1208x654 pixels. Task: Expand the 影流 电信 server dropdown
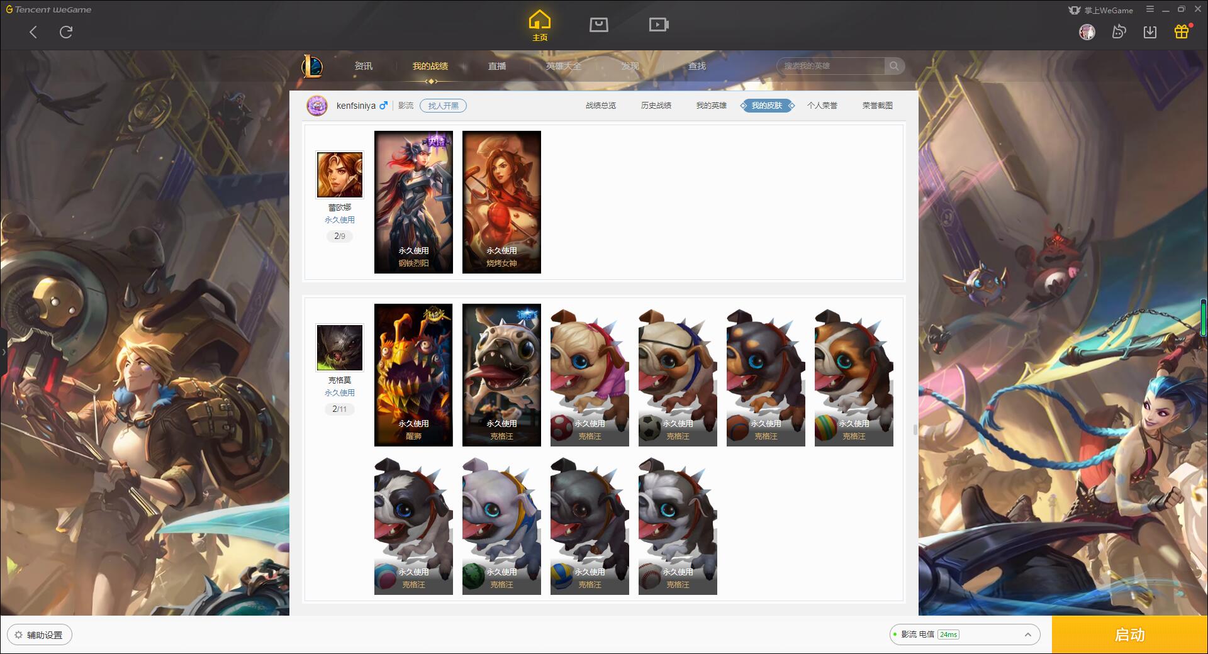click(x=965, y=635)
